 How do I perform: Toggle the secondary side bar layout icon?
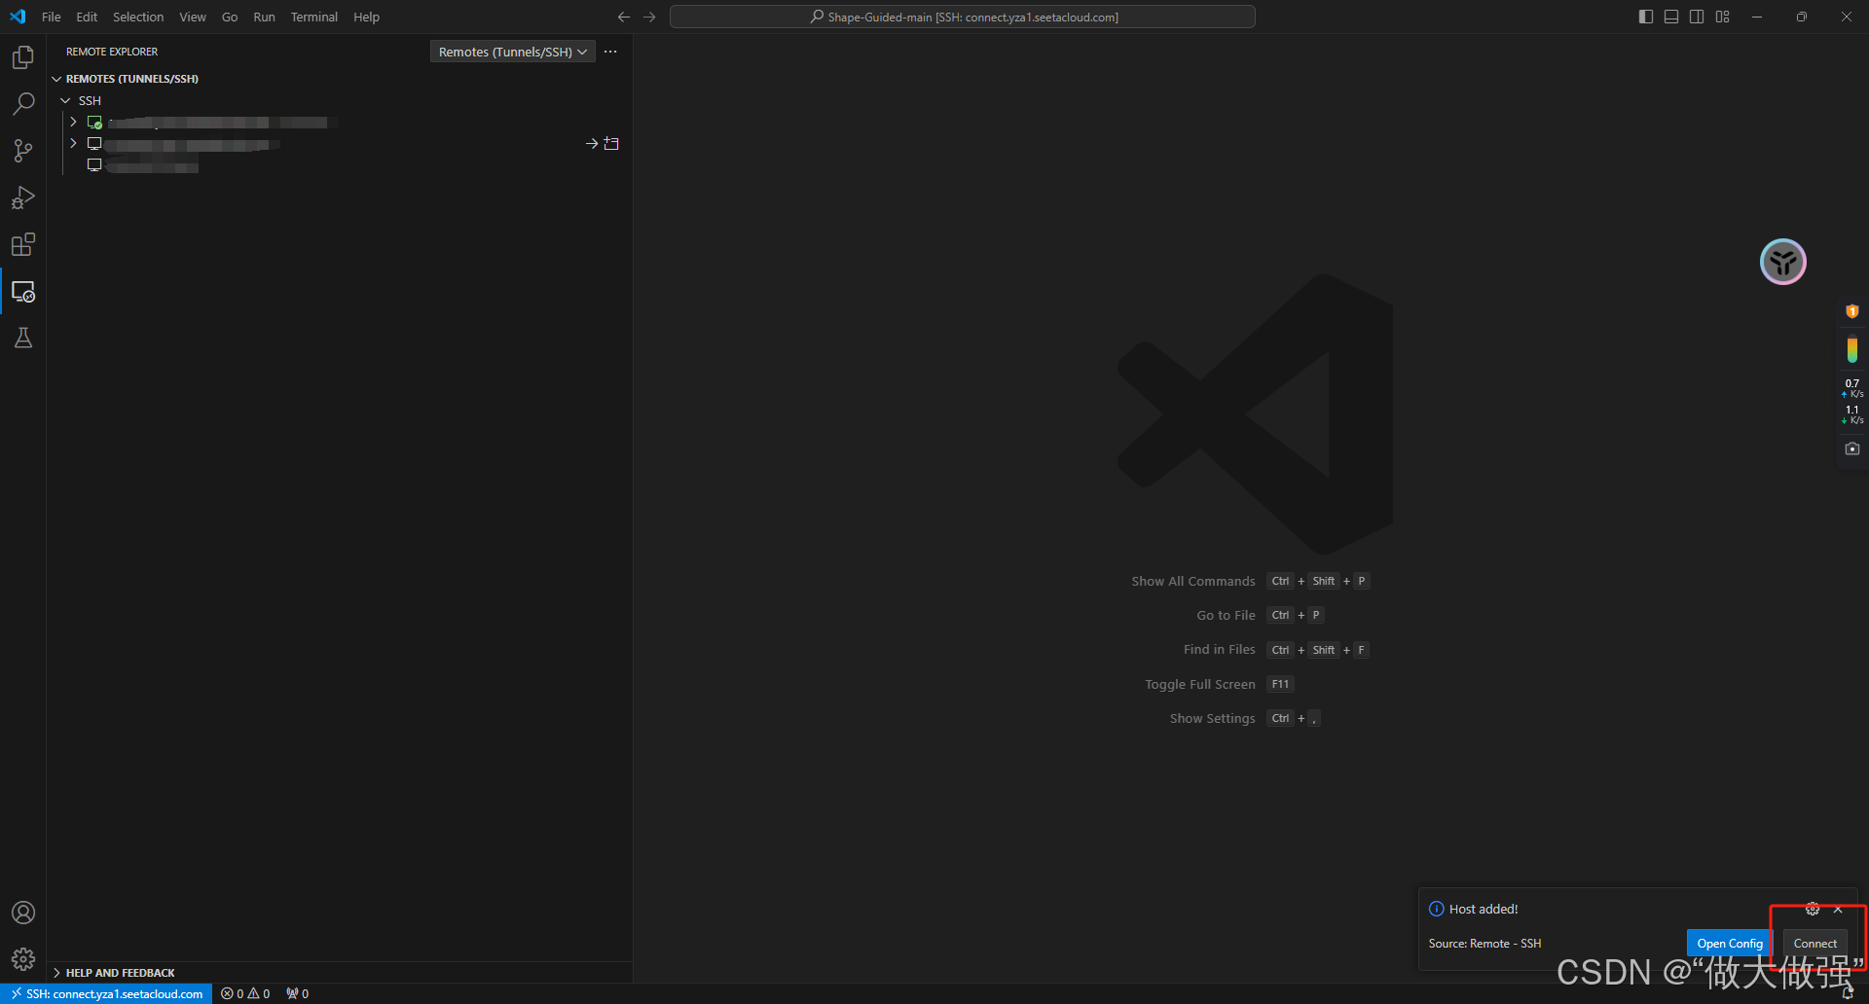1697,17
